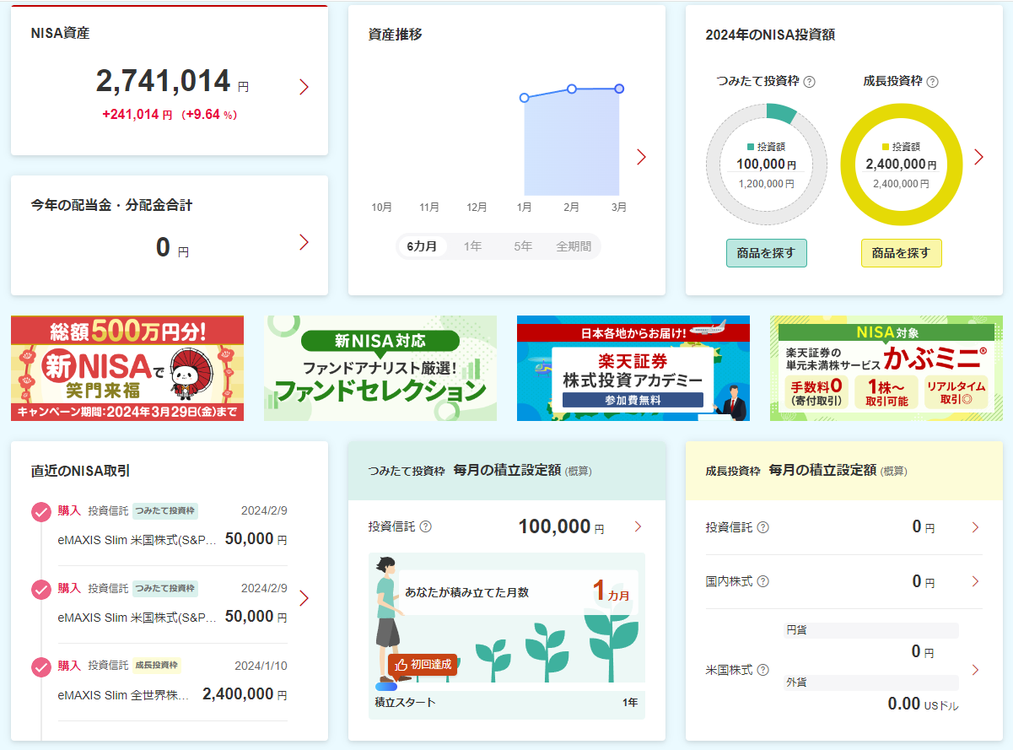Viewport: 1013px width, 750px height.
Task: Open 楽天証券 株式投資アカデミー banner
Action: point(633,368)
